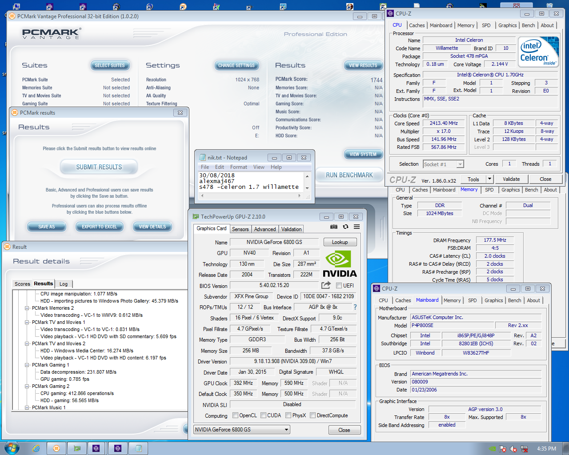Open the SPD tab in the top CPU-Z window
Screen dimensions: 569x455
pyautogui.click(x=486, y=25)
